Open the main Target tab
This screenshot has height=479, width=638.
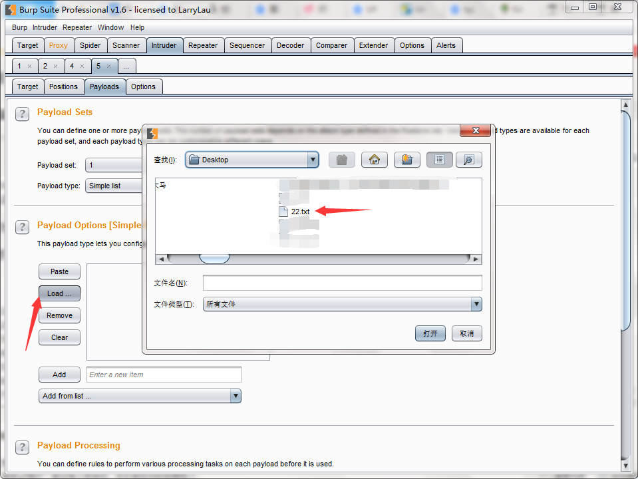click(27, 46)
